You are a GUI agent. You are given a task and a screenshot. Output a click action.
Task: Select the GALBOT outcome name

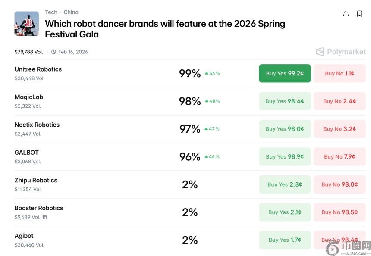27,153
